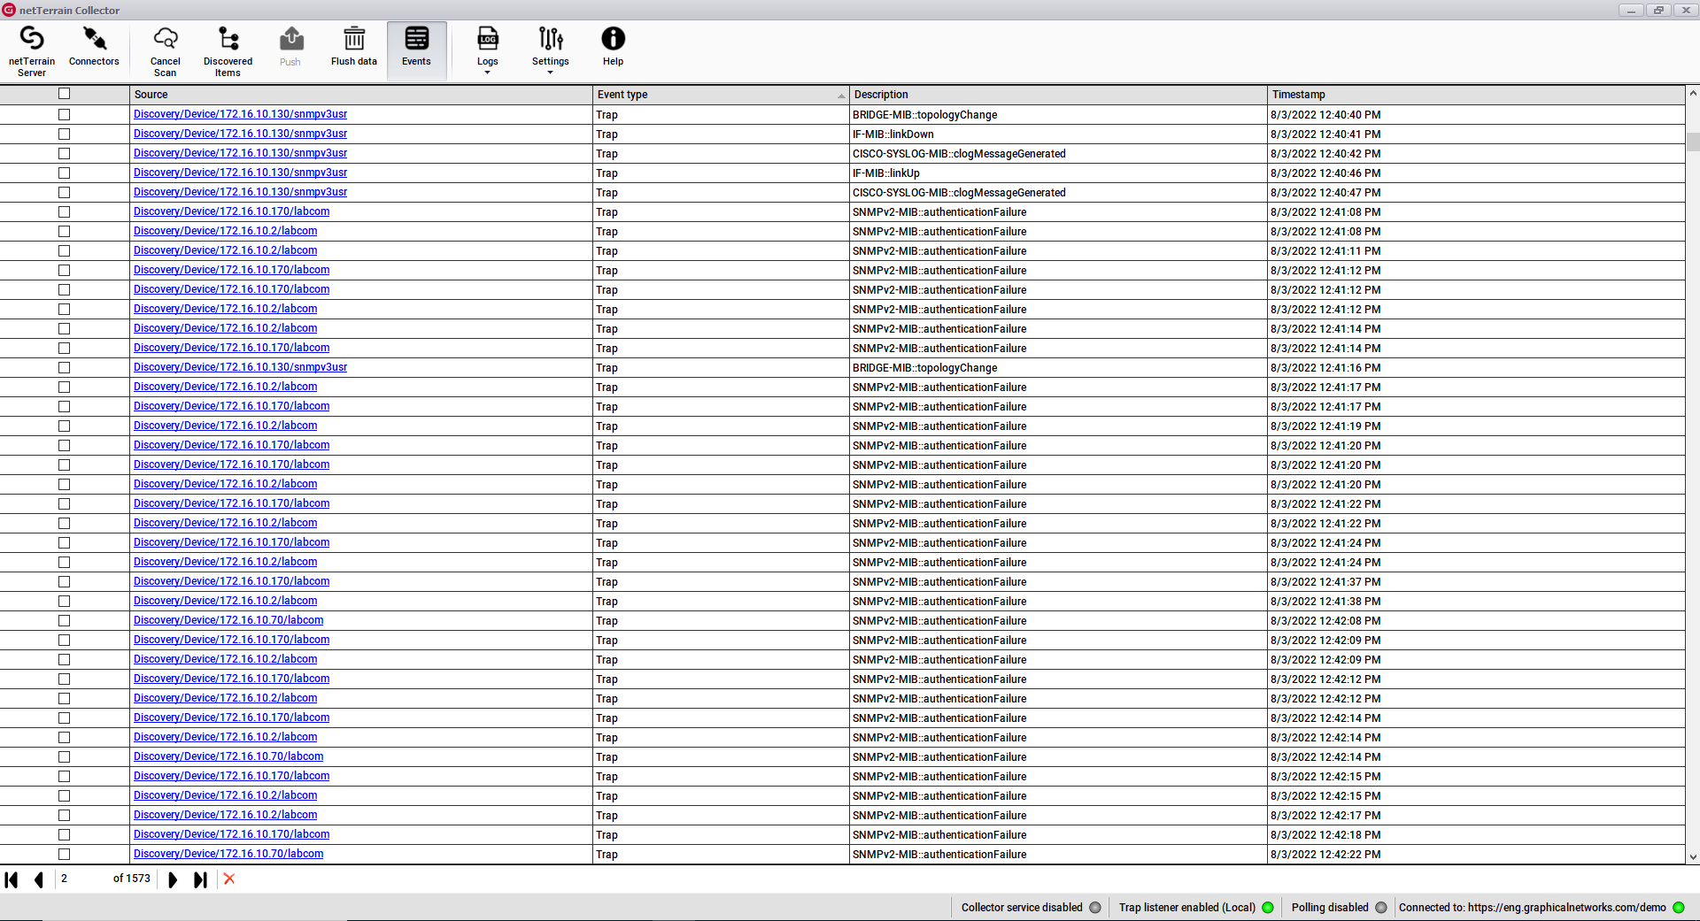Image resolution: width=1700 pixels, height=921 pixels.
Task: Click the page number input field
Action: click(x=81, y=879)
